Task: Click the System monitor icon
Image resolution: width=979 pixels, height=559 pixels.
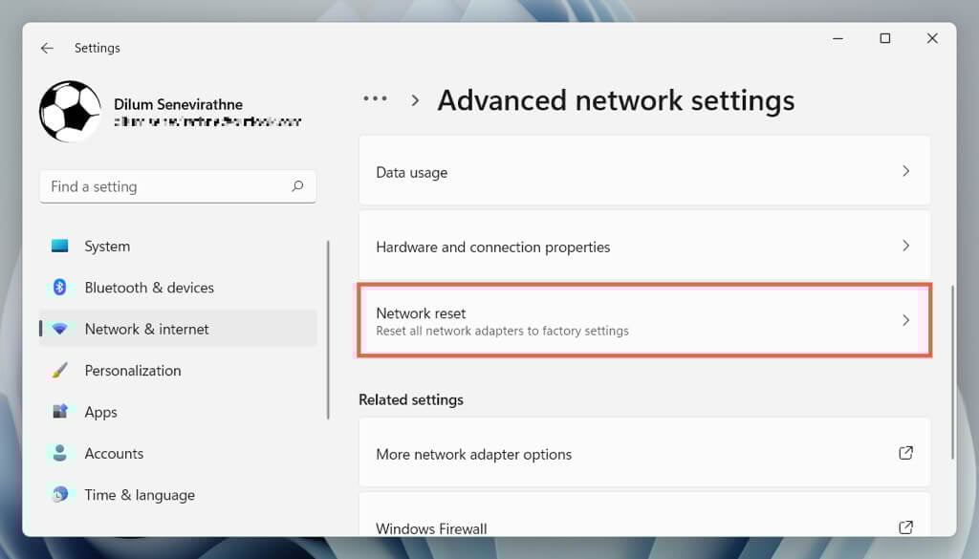Action: (x=60, y=247)
